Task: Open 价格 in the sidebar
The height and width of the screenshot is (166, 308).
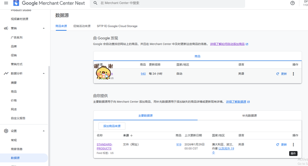Action: [14, 100]
